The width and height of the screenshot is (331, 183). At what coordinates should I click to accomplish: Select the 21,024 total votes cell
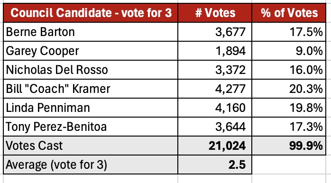tap(215, 146)
